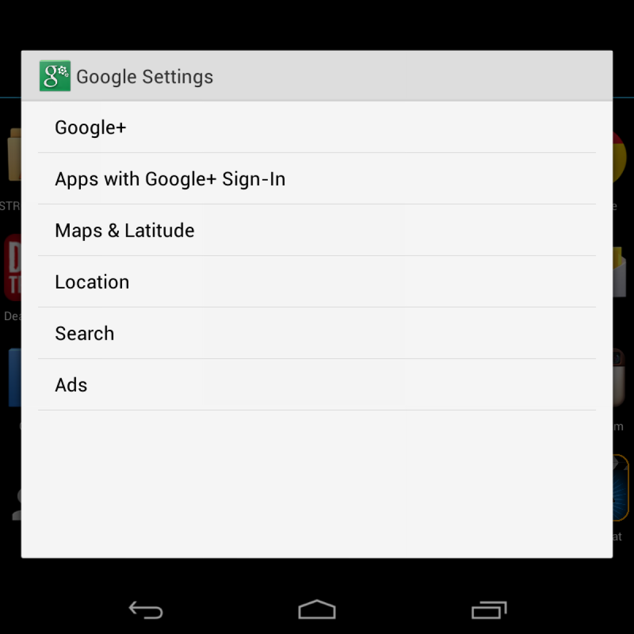Open the recent apps navigation button
The image size is (634, 634).
click(x=489, y=610)
